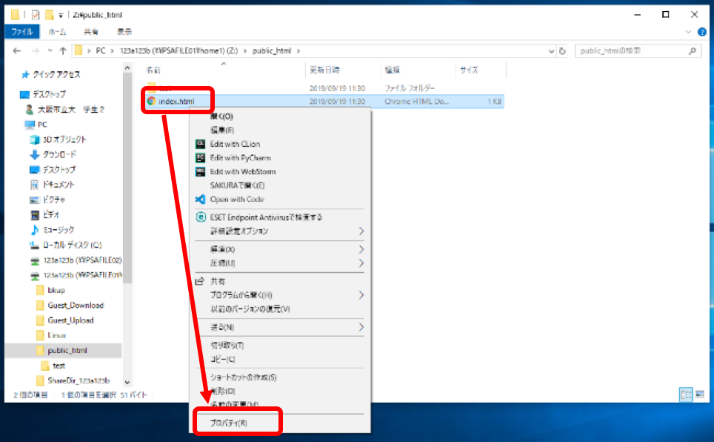Select ビデオ folder

pyautogui.click(x=44, y=214)
